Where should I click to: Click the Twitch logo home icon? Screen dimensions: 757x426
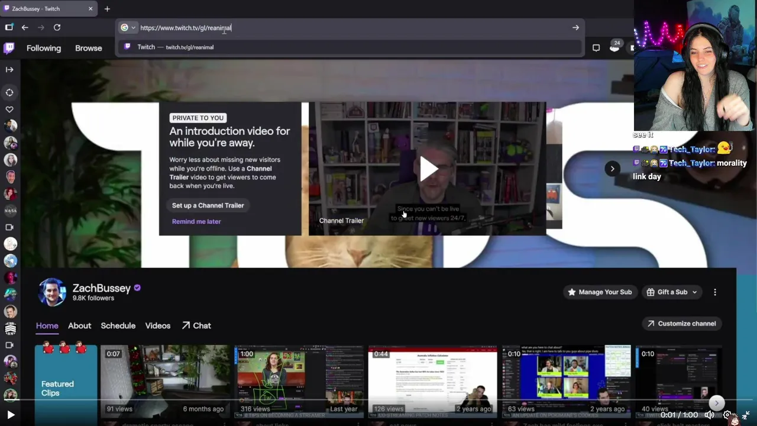tap(9, 48)
